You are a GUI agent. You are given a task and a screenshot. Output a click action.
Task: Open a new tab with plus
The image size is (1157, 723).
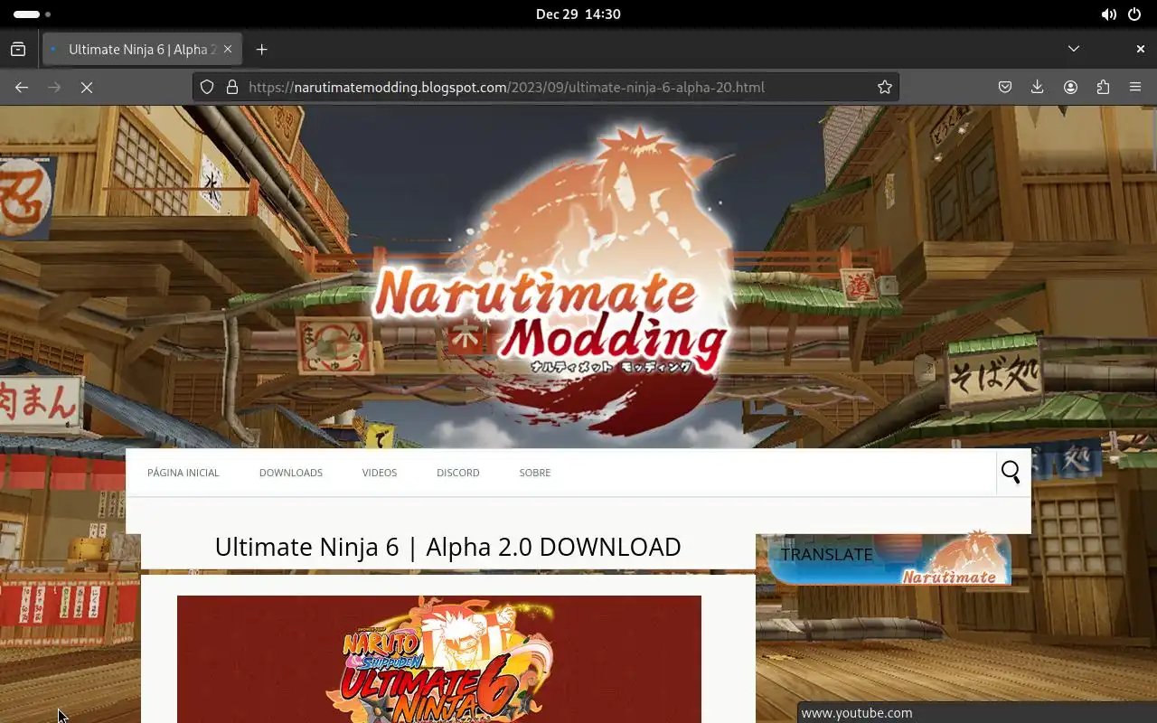pyautogui.click(x=262, y=49)
